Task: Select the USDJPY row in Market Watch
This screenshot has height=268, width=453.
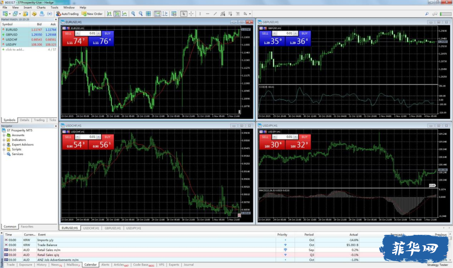Action: click(x=29, y=44)
